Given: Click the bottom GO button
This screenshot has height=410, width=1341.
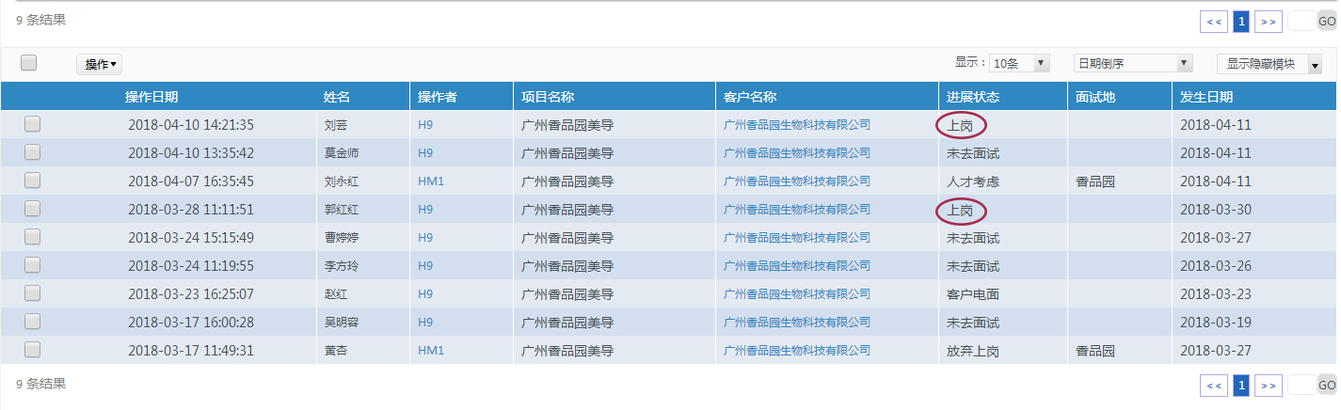Looking at the screenshot, I should (1327, 385).
